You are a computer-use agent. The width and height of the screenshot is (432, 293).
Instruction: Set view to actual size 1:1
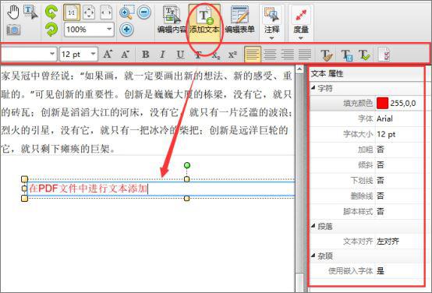pos(72,12)
